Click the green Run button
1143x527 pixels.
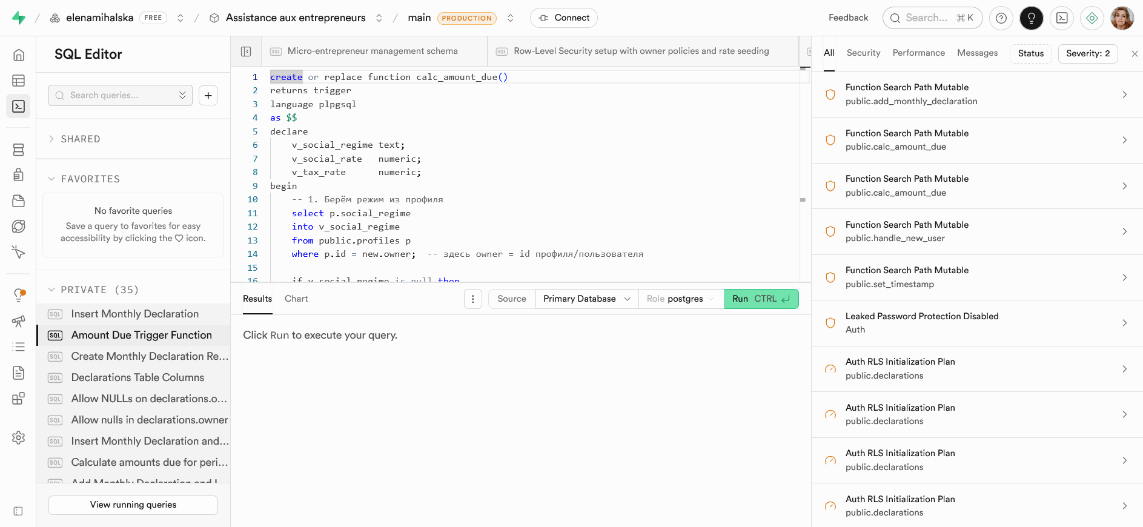761,299
